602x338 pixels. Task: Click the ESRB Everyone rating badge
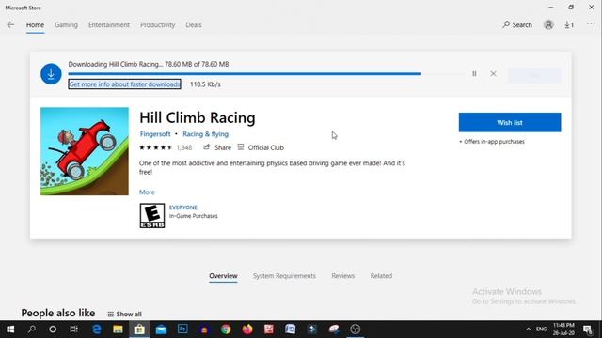point(152,215)
